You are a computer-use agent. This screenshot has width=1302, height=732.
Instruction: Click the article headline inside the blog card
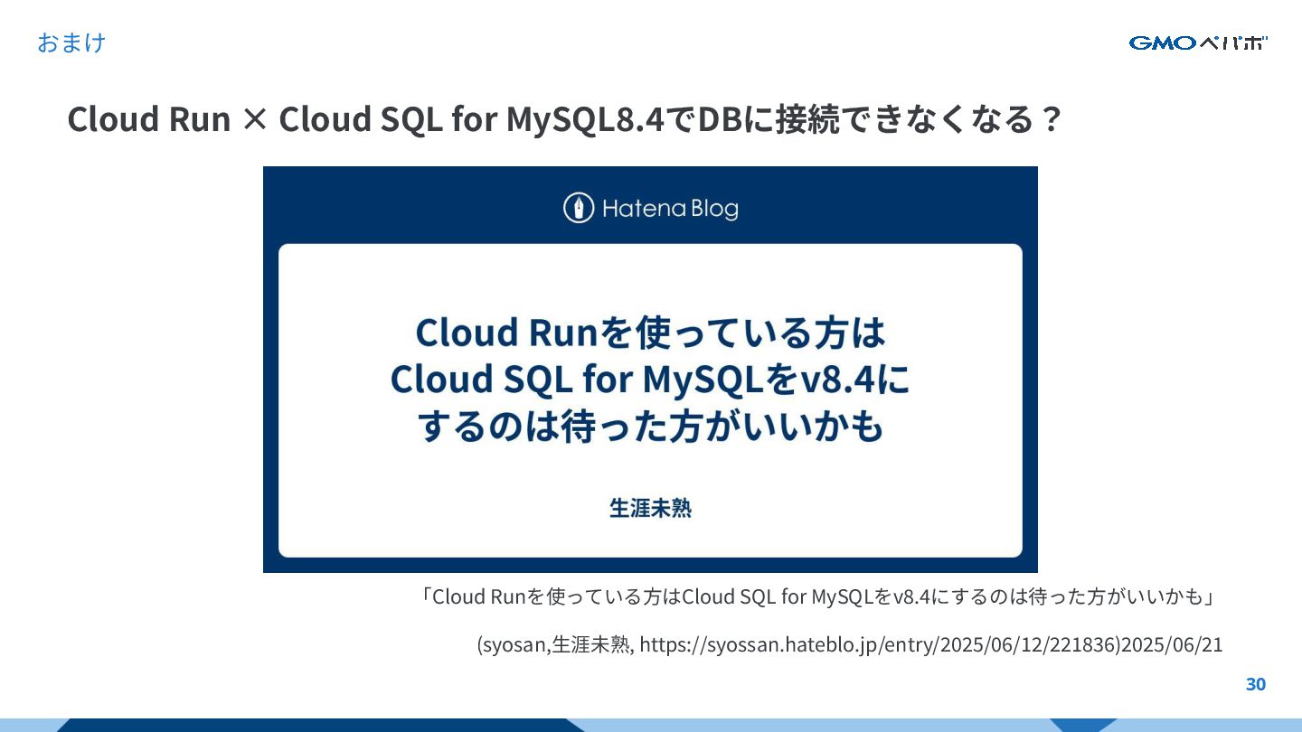pyautogui.click(x=650, y=380)
